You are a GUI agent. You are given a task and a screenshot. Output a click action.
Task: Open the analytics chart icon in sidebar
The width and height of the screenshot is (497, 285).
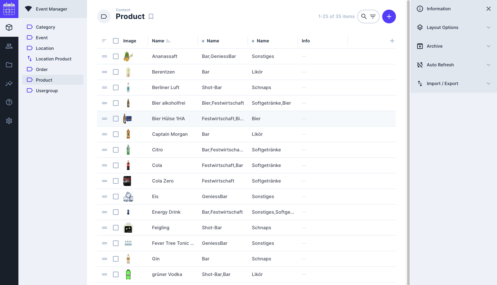tap(9, 83)
